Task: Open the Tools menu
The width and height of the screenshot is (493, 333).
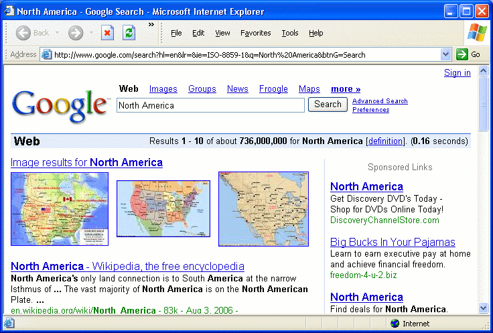Action: (289, 33)
